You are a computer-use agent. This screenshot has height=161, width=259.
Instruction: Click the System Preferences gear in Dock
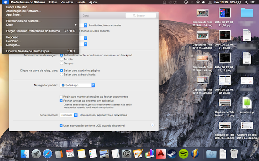tap(127, 154)
